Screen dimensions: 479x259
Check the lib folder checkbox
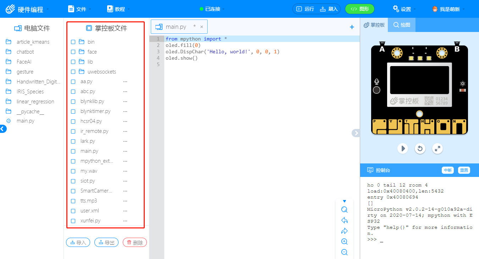[x=73, y=62]
